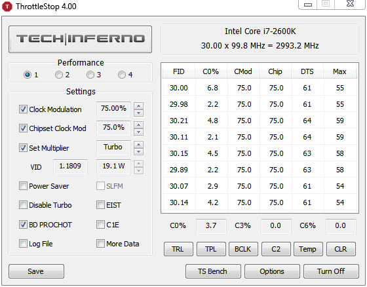Enable the EIST checkbox
367x287 pixels.
[100, 205]
